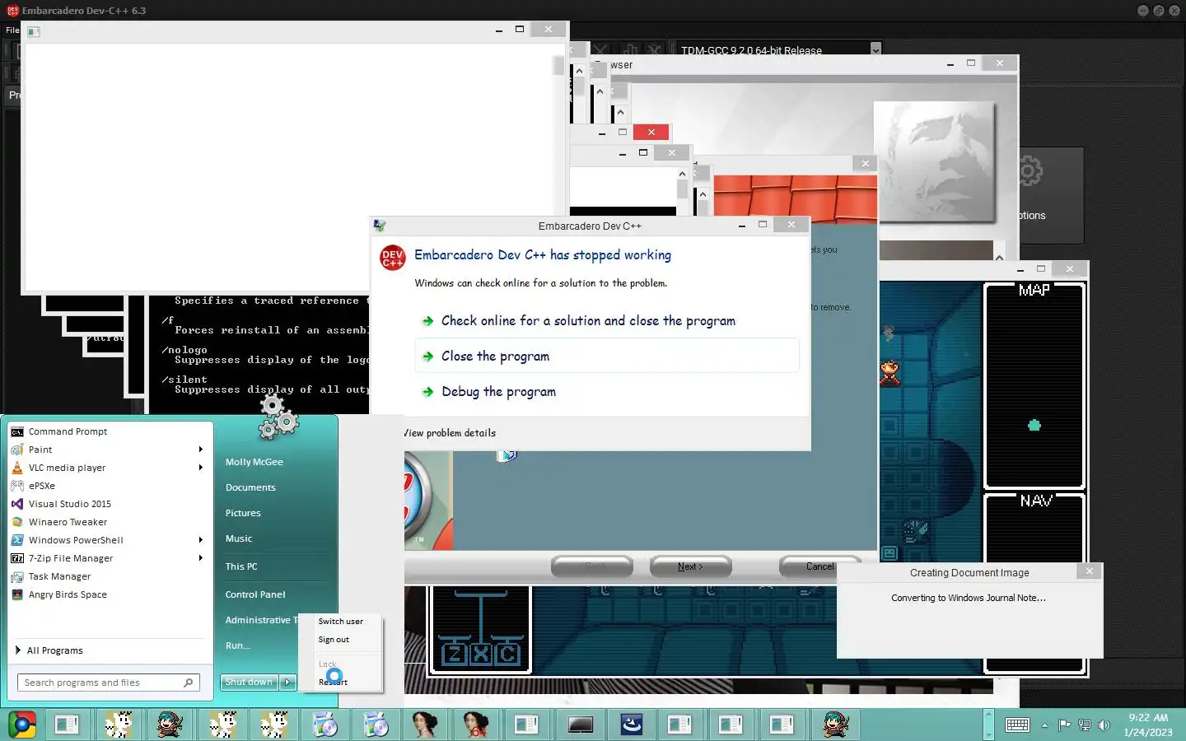Click the Shut down button
Image resolution: width=1186 pixels, height=741 pixels.
[x=250, y=682]
